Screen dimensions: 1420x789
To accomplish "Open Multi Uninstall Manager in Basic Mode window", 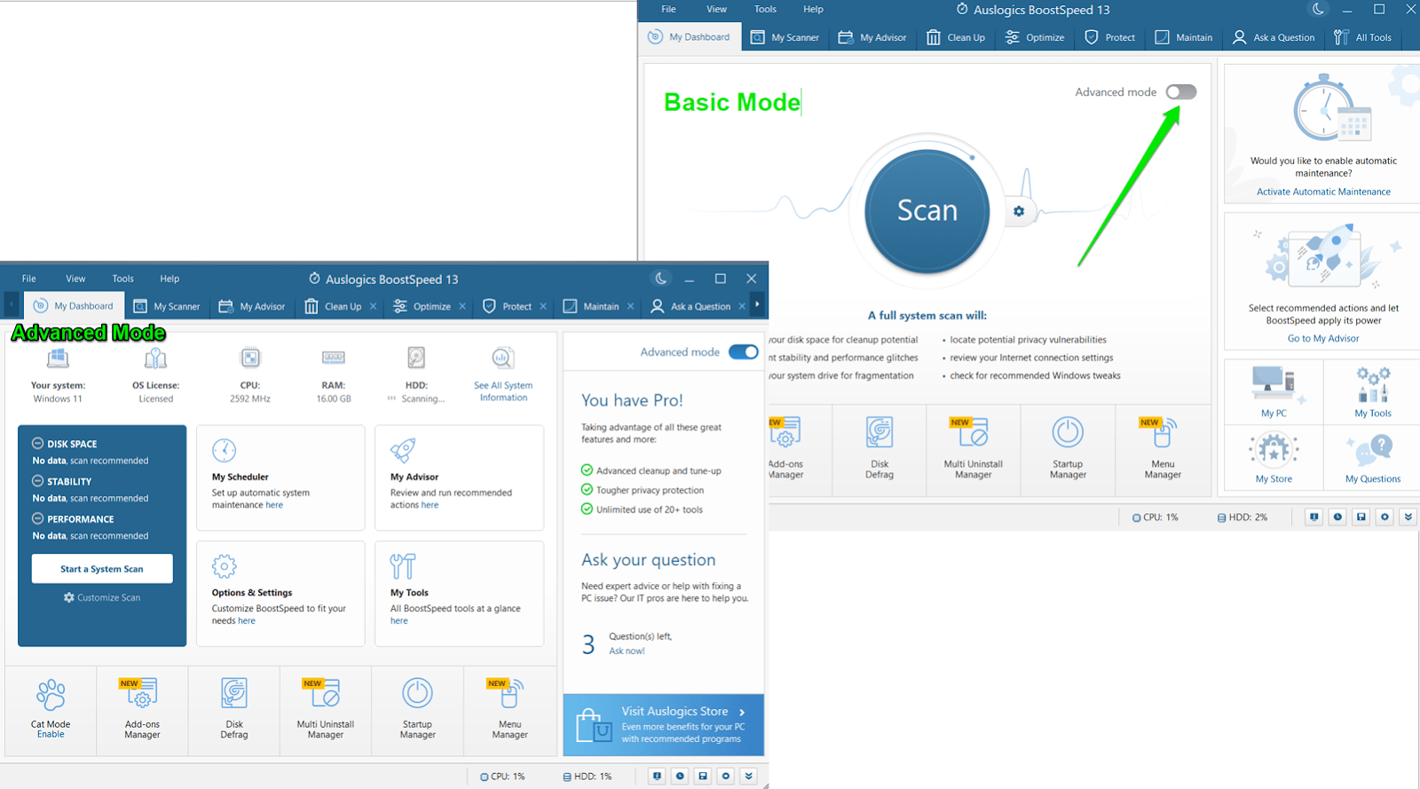I will pyautogui.click(x=974, y=449).
